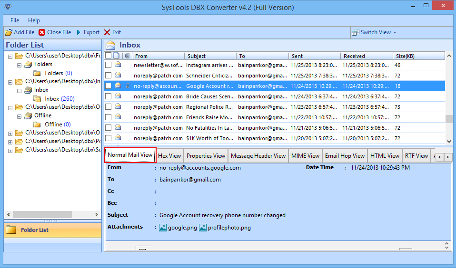Click envelope icon of Friends Raise Mo... row
Screen dimensions: 456x268
(118, 117)
